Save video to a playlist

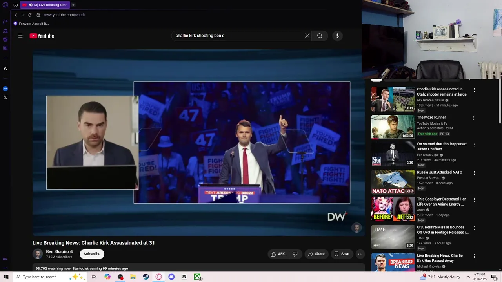pos(342,254)
